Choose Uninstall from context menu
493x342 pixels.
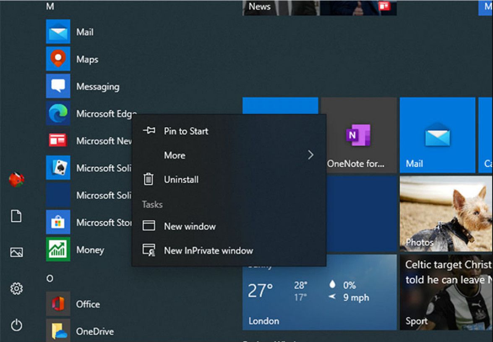point(229,179)
